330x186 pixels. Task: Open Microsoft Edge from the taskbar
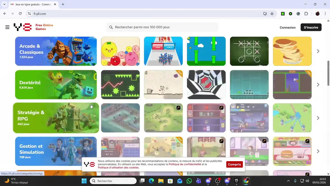click(151, 181)
